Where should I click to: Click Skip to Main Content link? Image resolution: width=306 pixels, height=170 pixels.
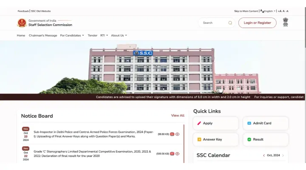click(x=246, y=11)
